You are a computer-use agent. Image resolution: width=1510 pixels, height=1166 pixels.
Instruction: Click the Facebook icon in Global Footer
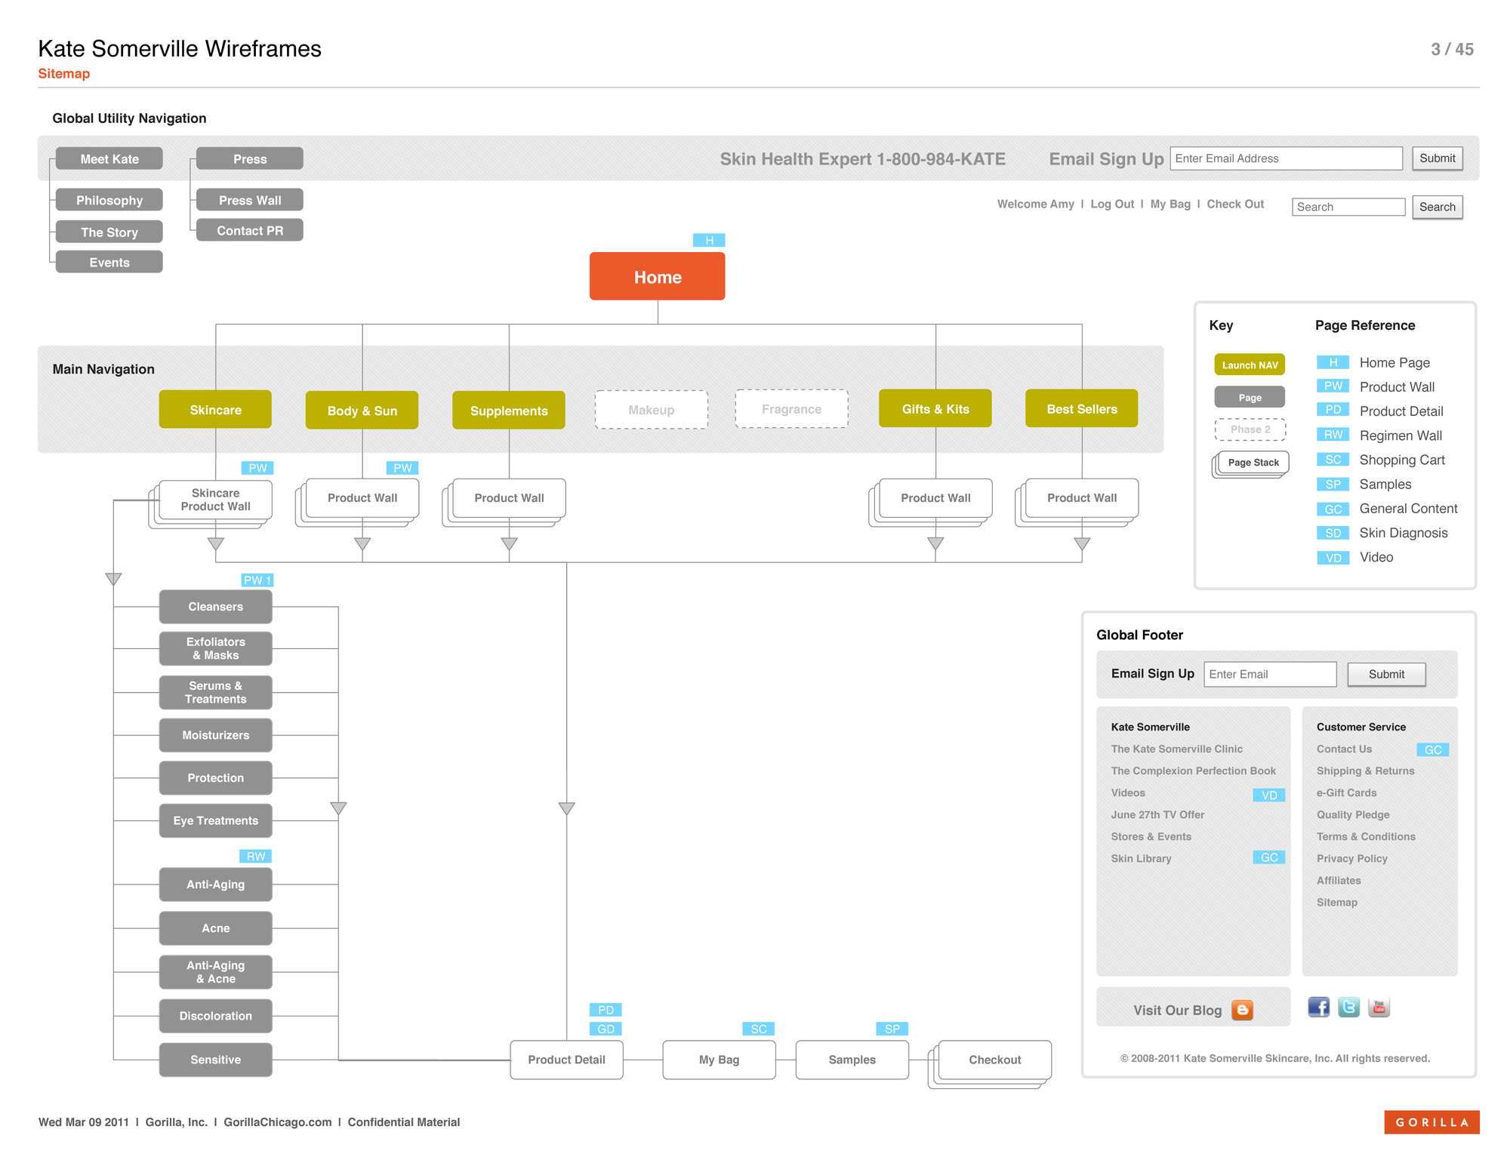click(x=1318, y=1007)
